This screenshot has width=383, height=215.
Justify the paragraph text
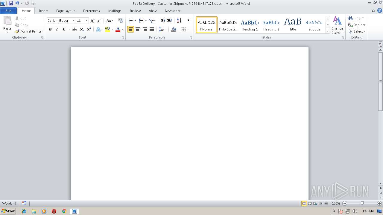click(152, 29)
